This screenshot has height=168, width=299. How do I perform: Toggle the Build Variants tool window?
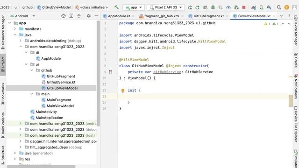[x=3, y=126]
